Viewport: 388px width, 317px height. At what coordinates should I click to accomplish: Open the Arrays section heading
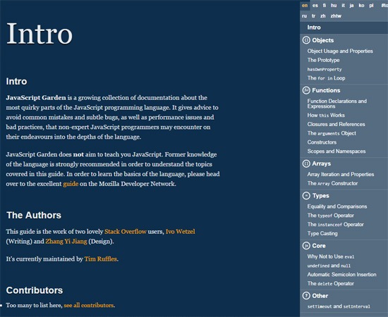click(321, 163)
